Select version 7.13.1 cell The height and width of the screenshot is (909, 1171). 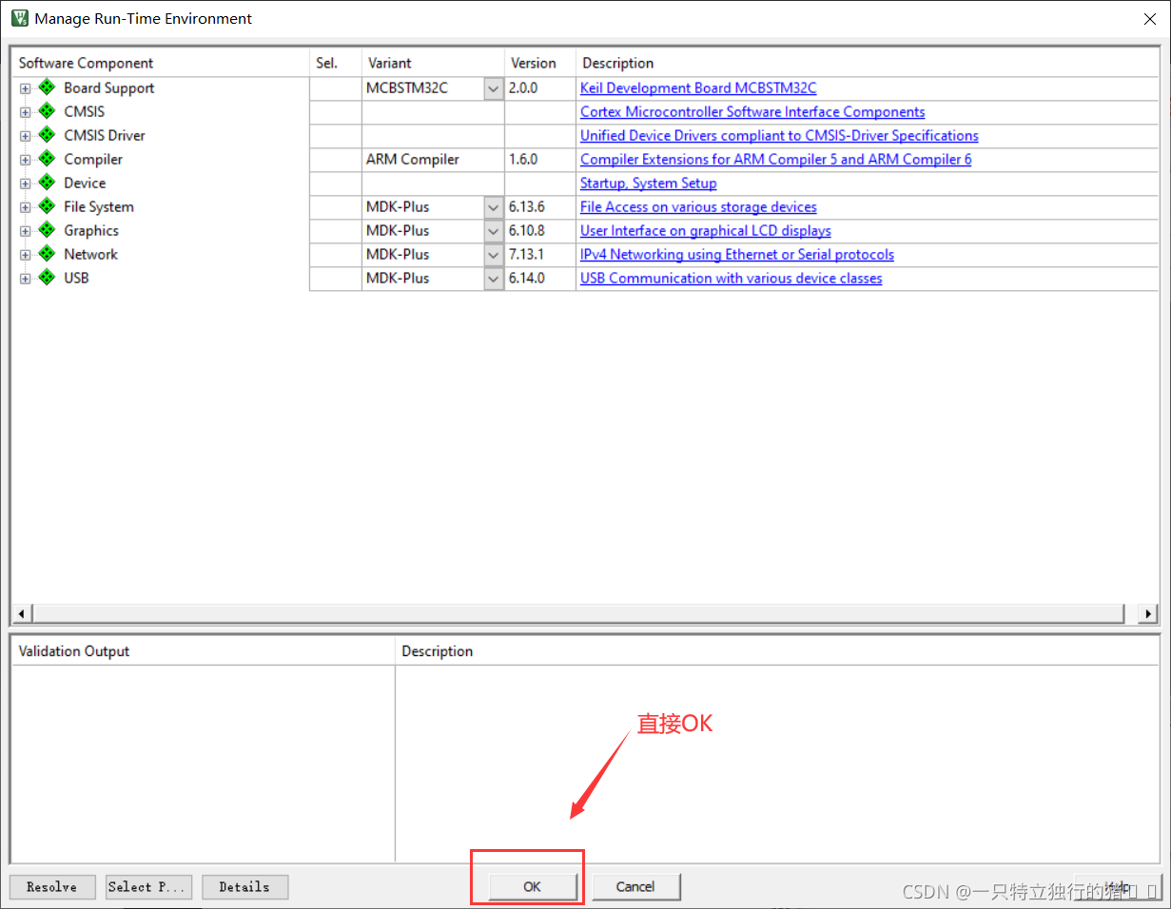coord(540,254)
